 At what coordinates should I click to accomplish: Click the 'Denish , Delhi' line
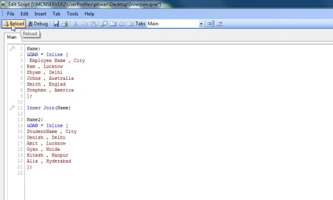coord(46,137)
